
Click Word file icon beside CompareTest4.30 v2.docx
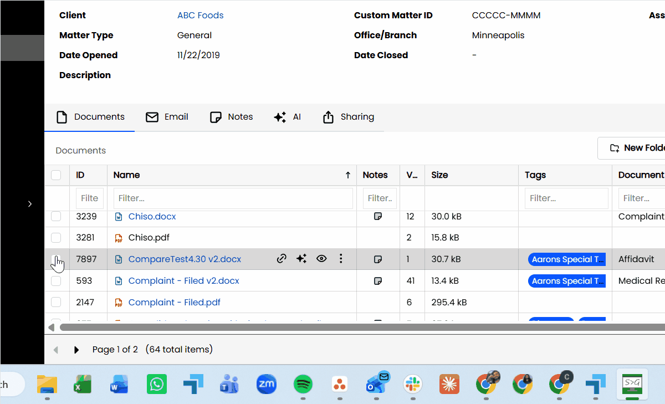[118, 259]
